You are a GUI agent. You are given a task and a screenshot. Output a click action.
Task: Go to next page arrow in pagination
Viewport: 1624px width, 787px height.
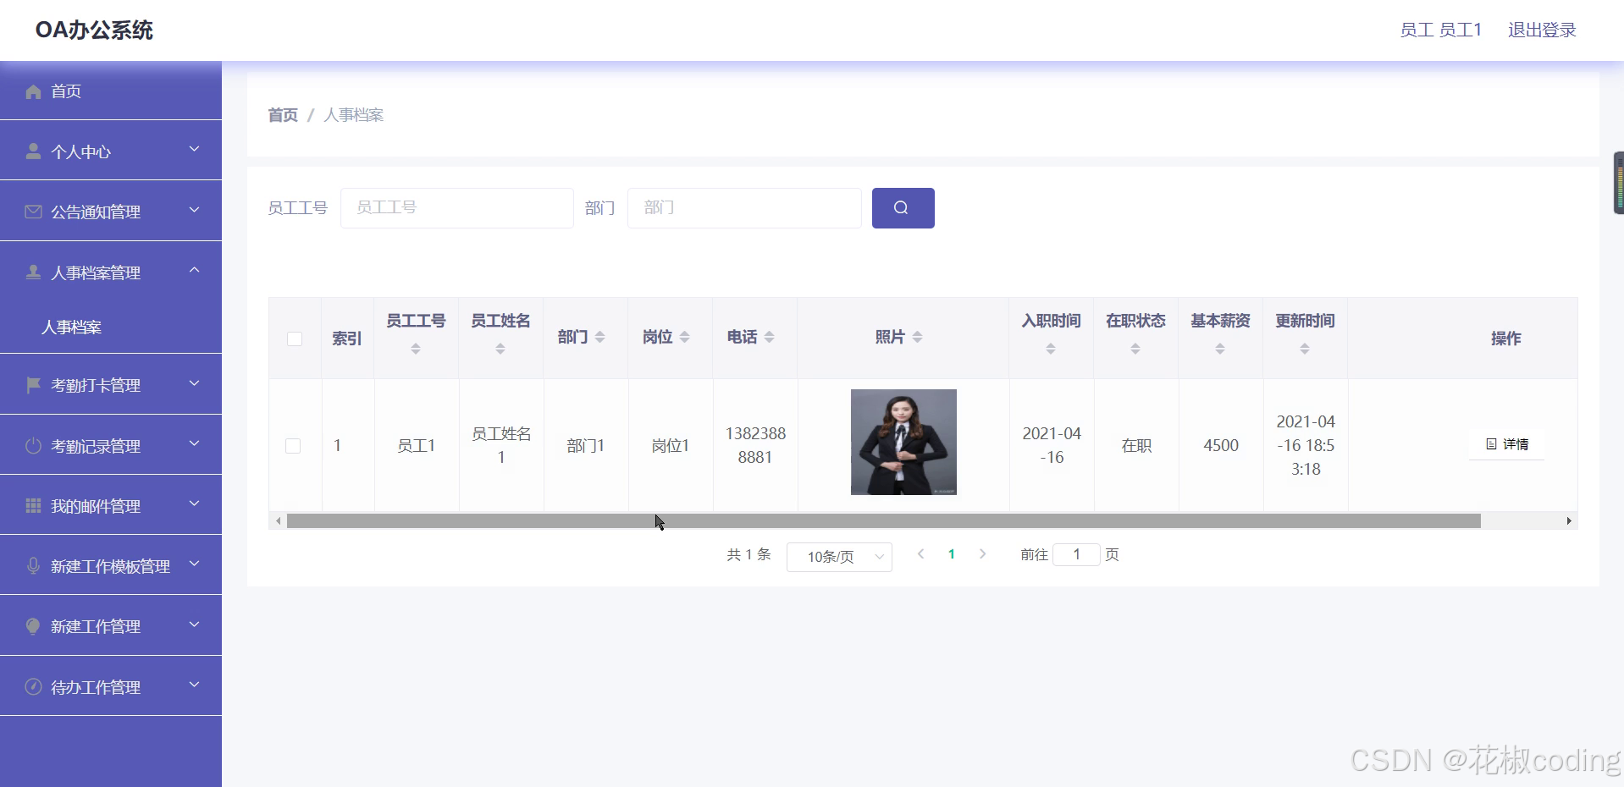(x=982, y=554)
